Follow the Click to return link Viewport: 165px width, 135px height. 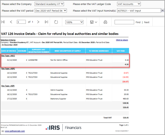pos(122,40)
